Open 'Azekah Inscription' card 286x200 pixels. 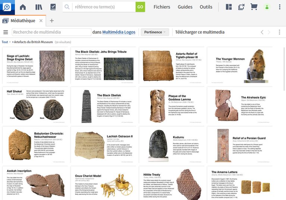(x=35, y=183)
